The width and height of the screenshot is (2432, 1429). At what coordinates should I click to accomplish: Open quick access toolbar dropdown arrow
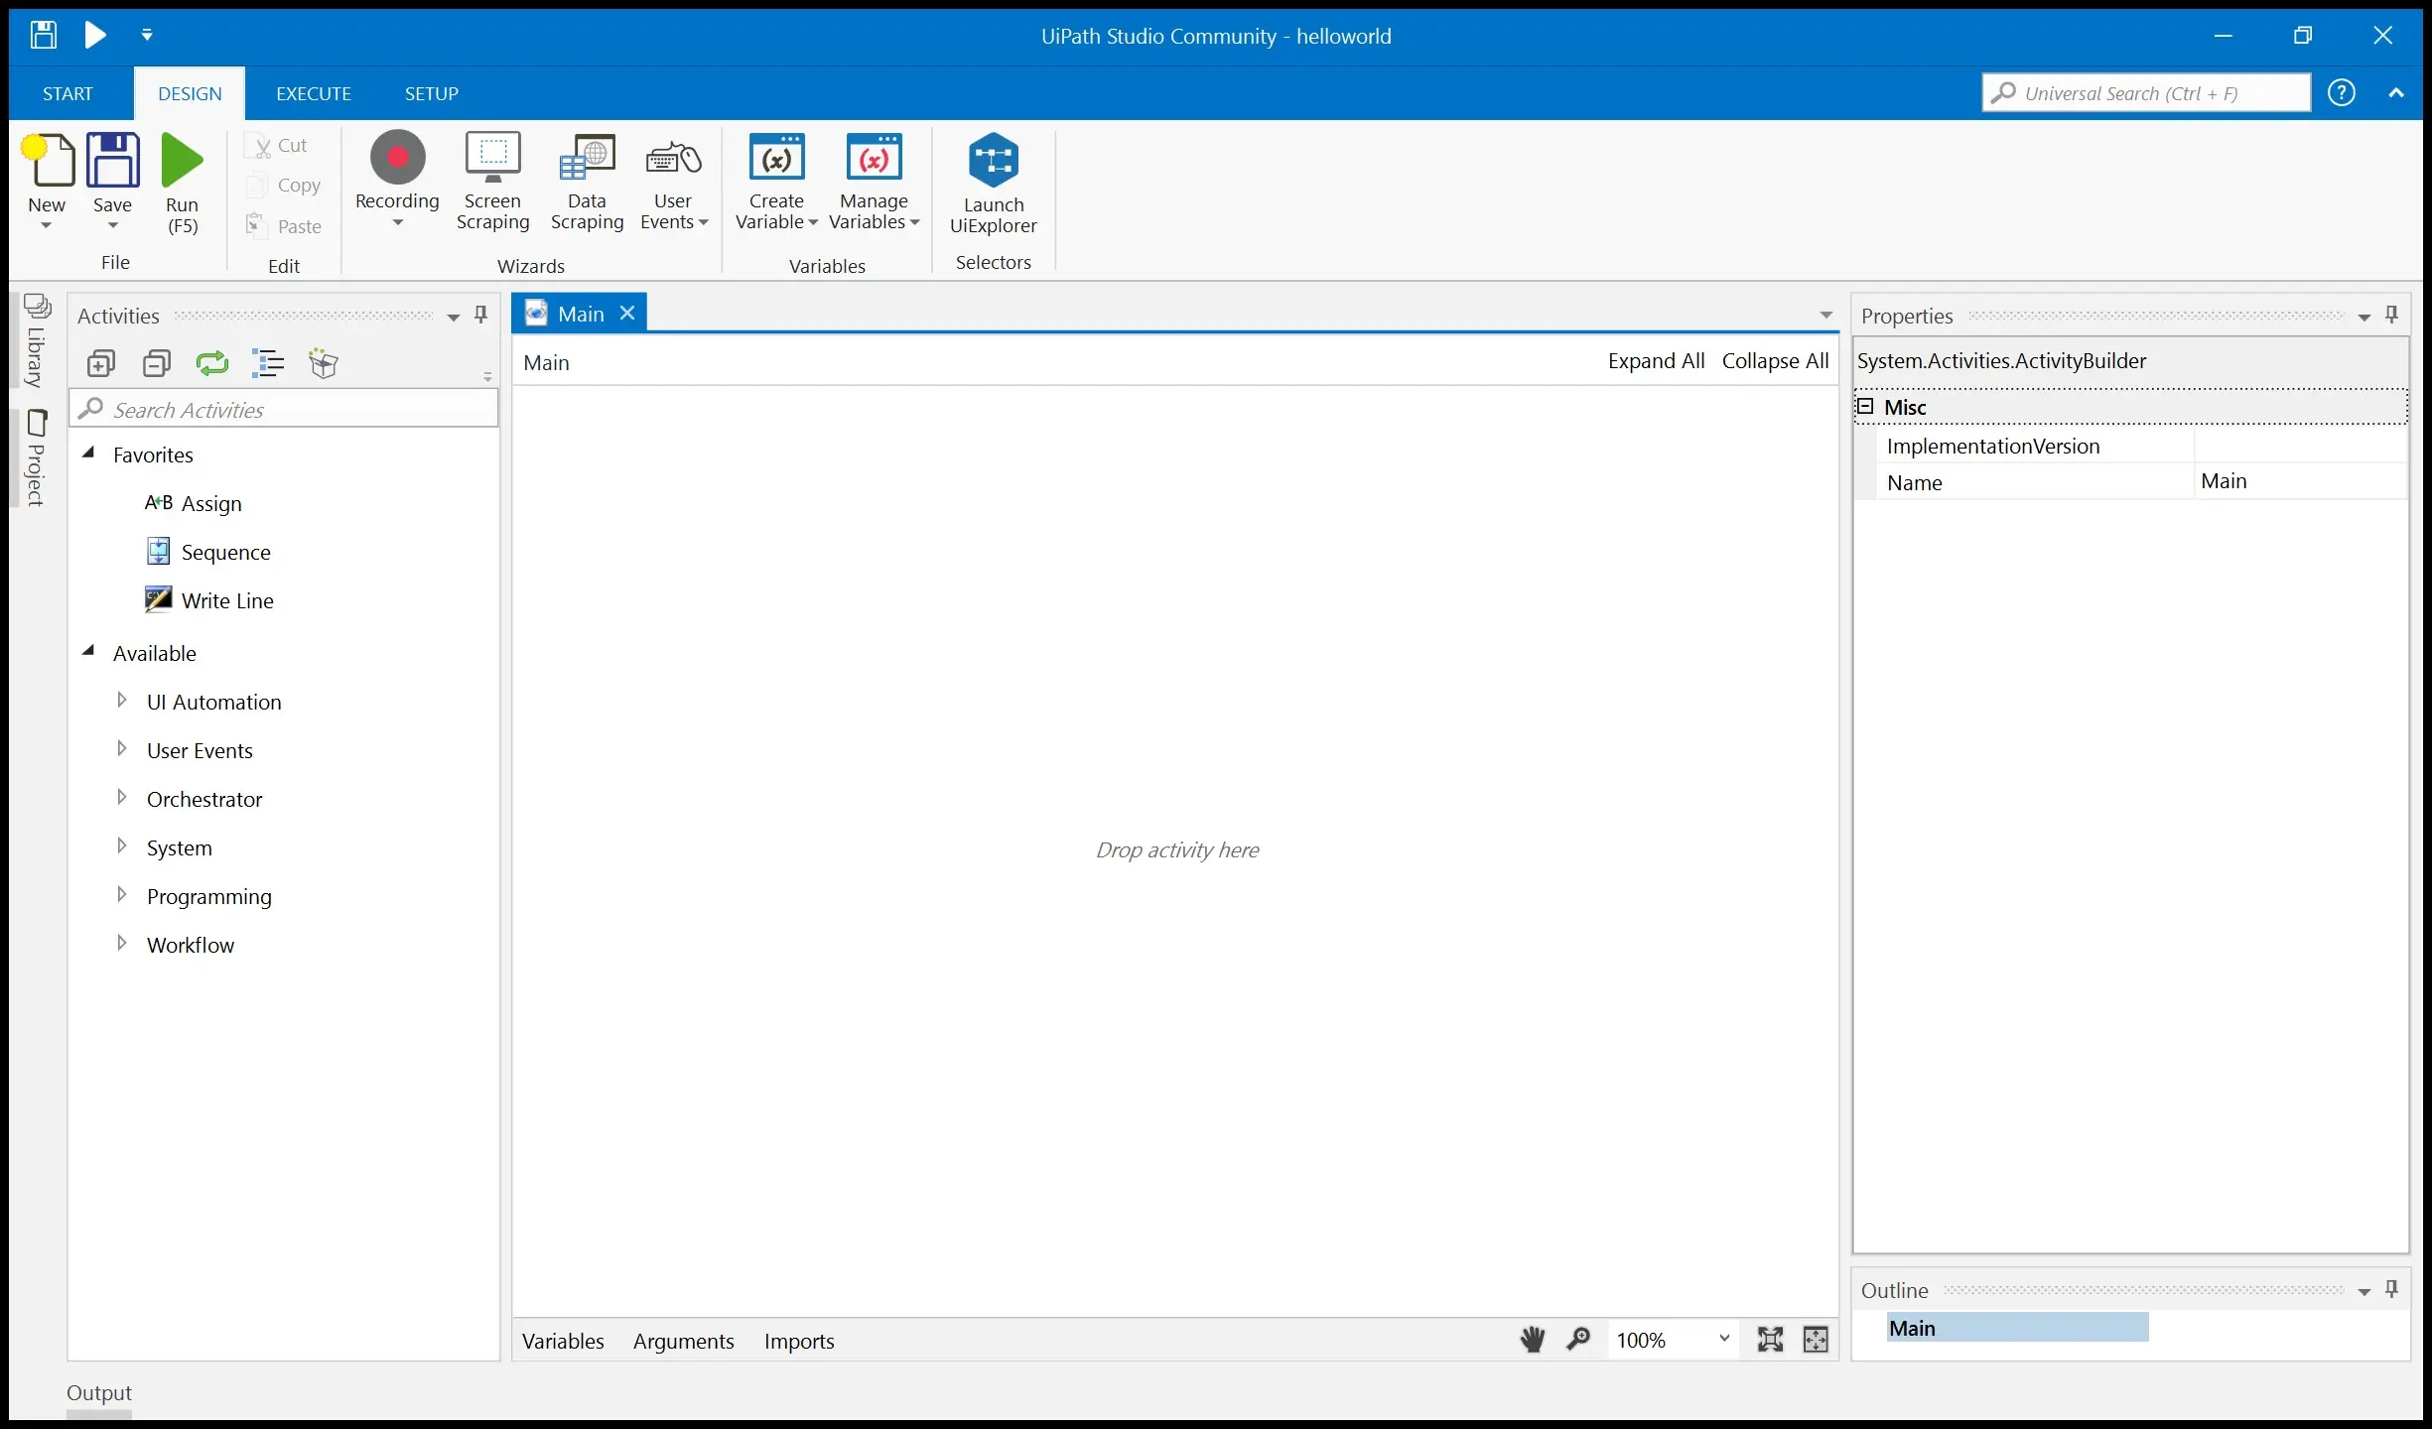pyautogui.click(x=147, y=35)
